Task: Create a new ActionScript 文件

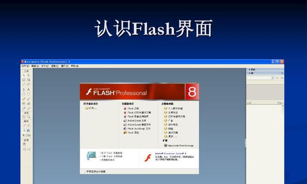Action: [135, 121]
